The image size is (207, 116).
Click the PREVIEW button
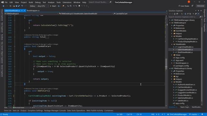(x=201, y=6)
